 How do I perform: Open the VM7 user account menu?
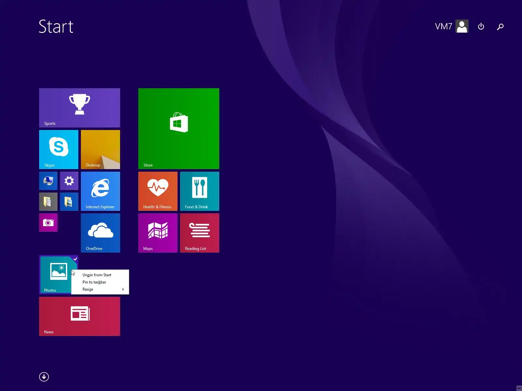tap(452, 26)
